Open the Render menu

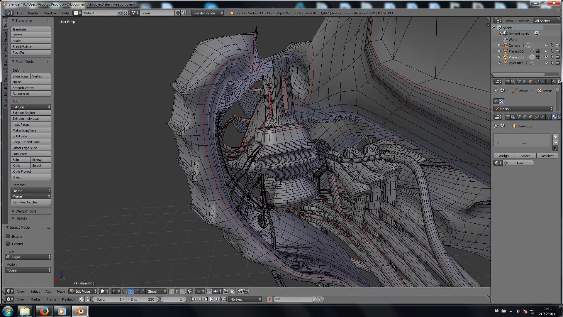coord(33,13)
